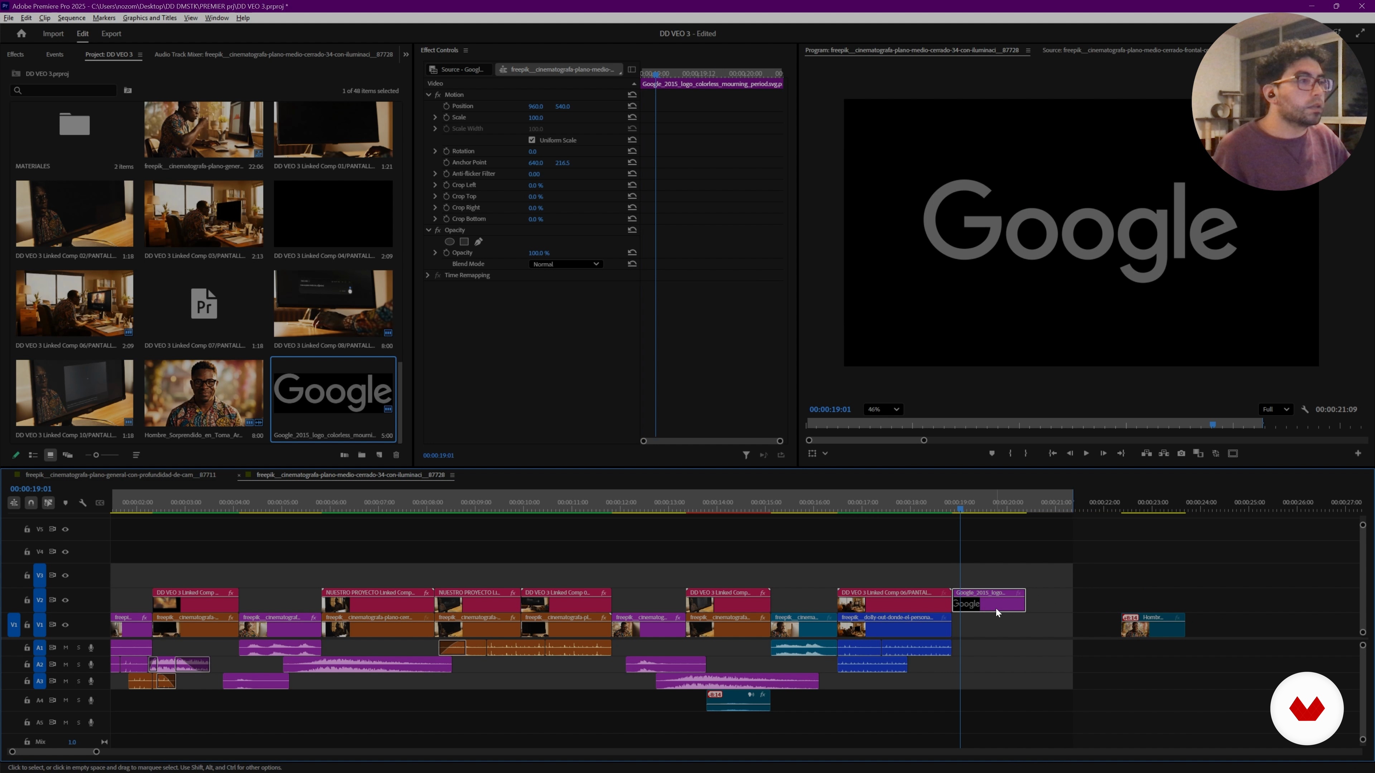This screenshot has width=1375, height=773.
Task: Mute audio track A1
Action: 66,648
